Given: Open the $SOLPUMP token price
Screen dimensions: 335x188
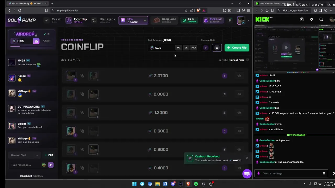Looking at the screenshot, I should click(213, 20).
